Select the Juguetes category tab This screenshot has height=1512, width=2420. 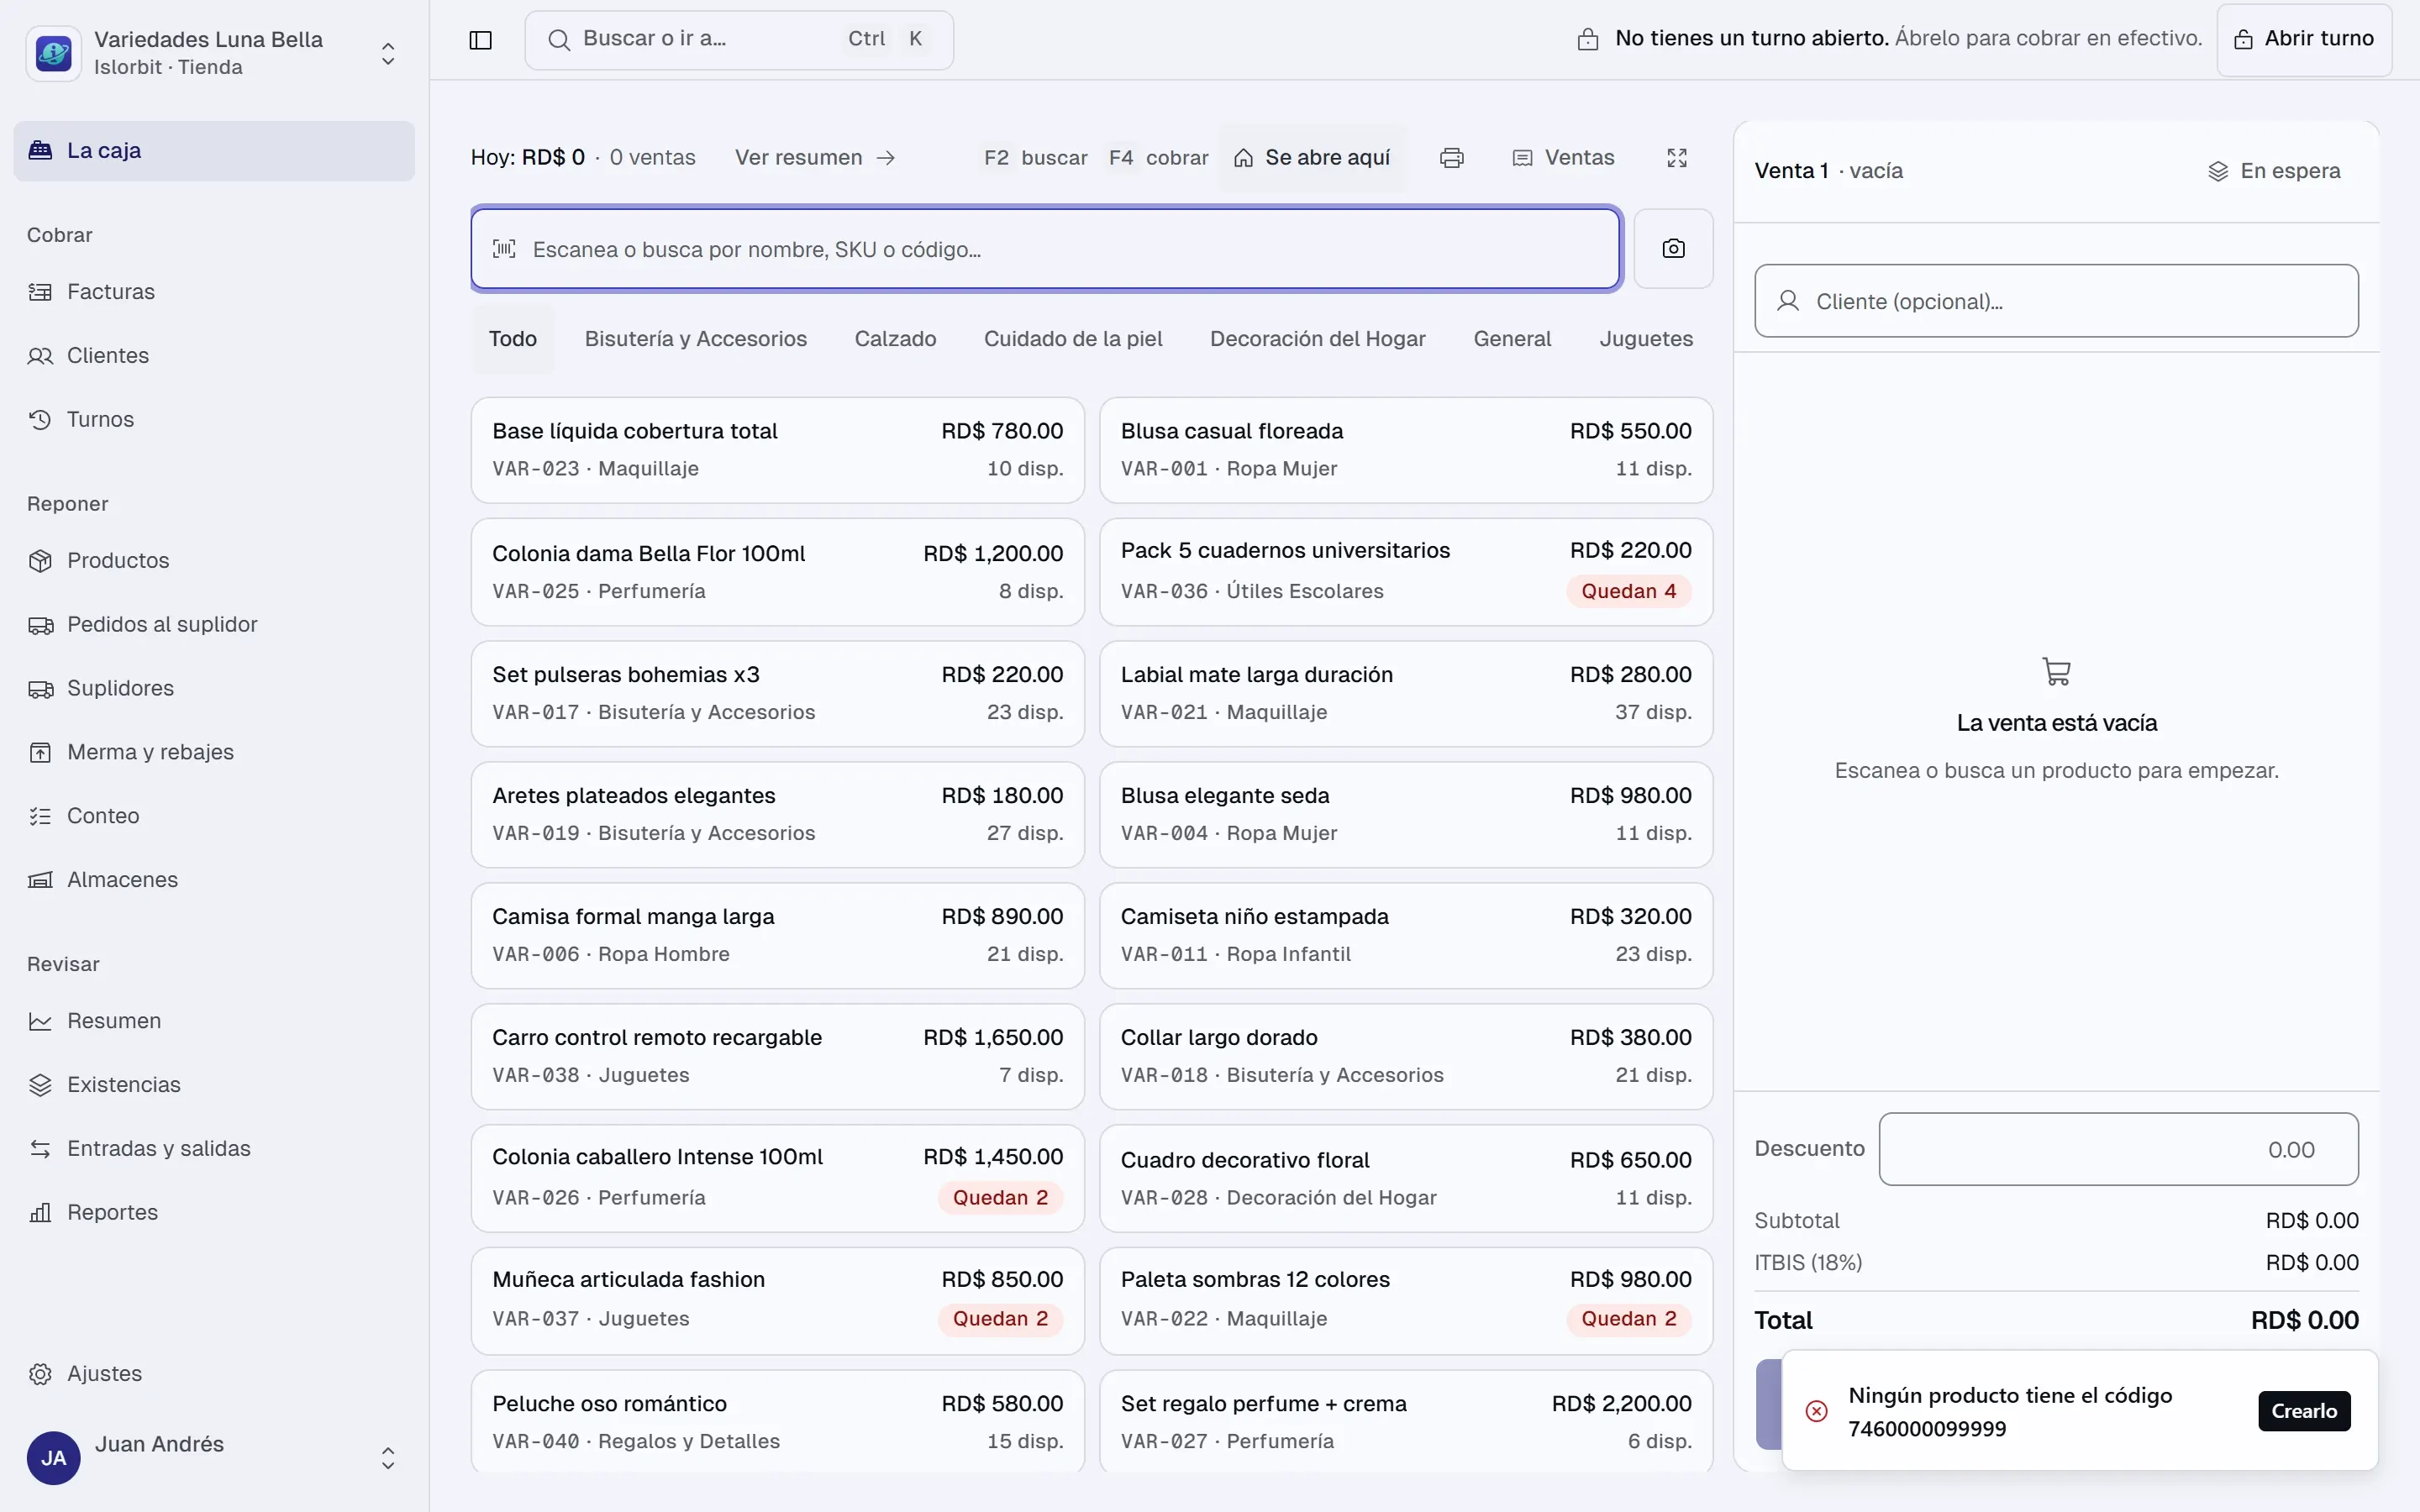1646,340
